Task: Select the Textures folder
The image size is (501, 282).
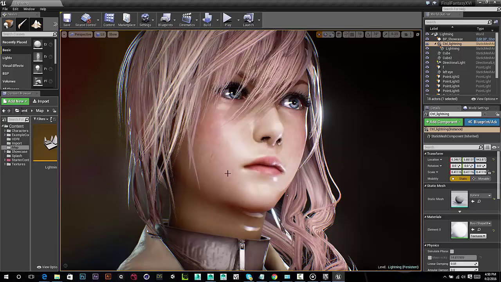Action: click(18, 164)
